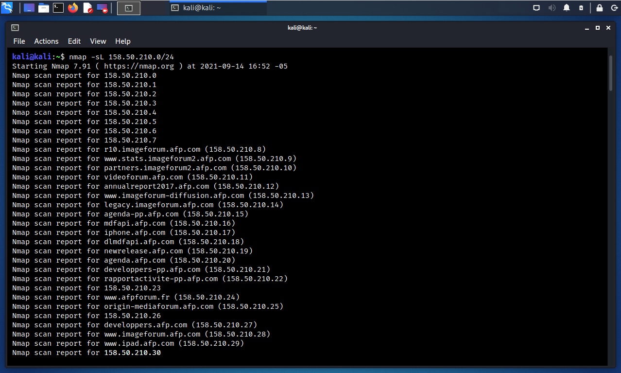The height and width of the screenshot is (373, 621).
Task: Click the show desktop panel icon
Action: click(29, 8)
